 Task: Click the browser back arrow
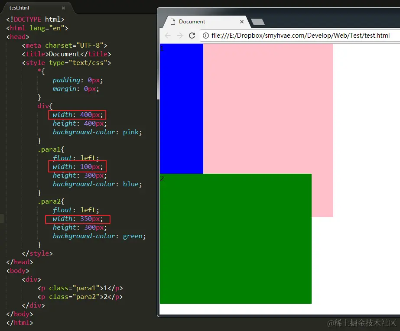pyautogui.click(x=168, y=36)
